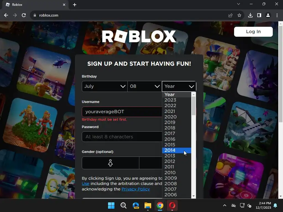Click the youraverageBOT username field

pos(122,112)
